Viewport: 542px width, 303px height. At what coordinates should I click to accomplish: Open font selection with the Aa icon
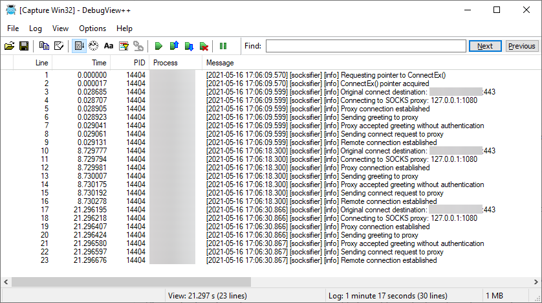click(x=109, y=46)
